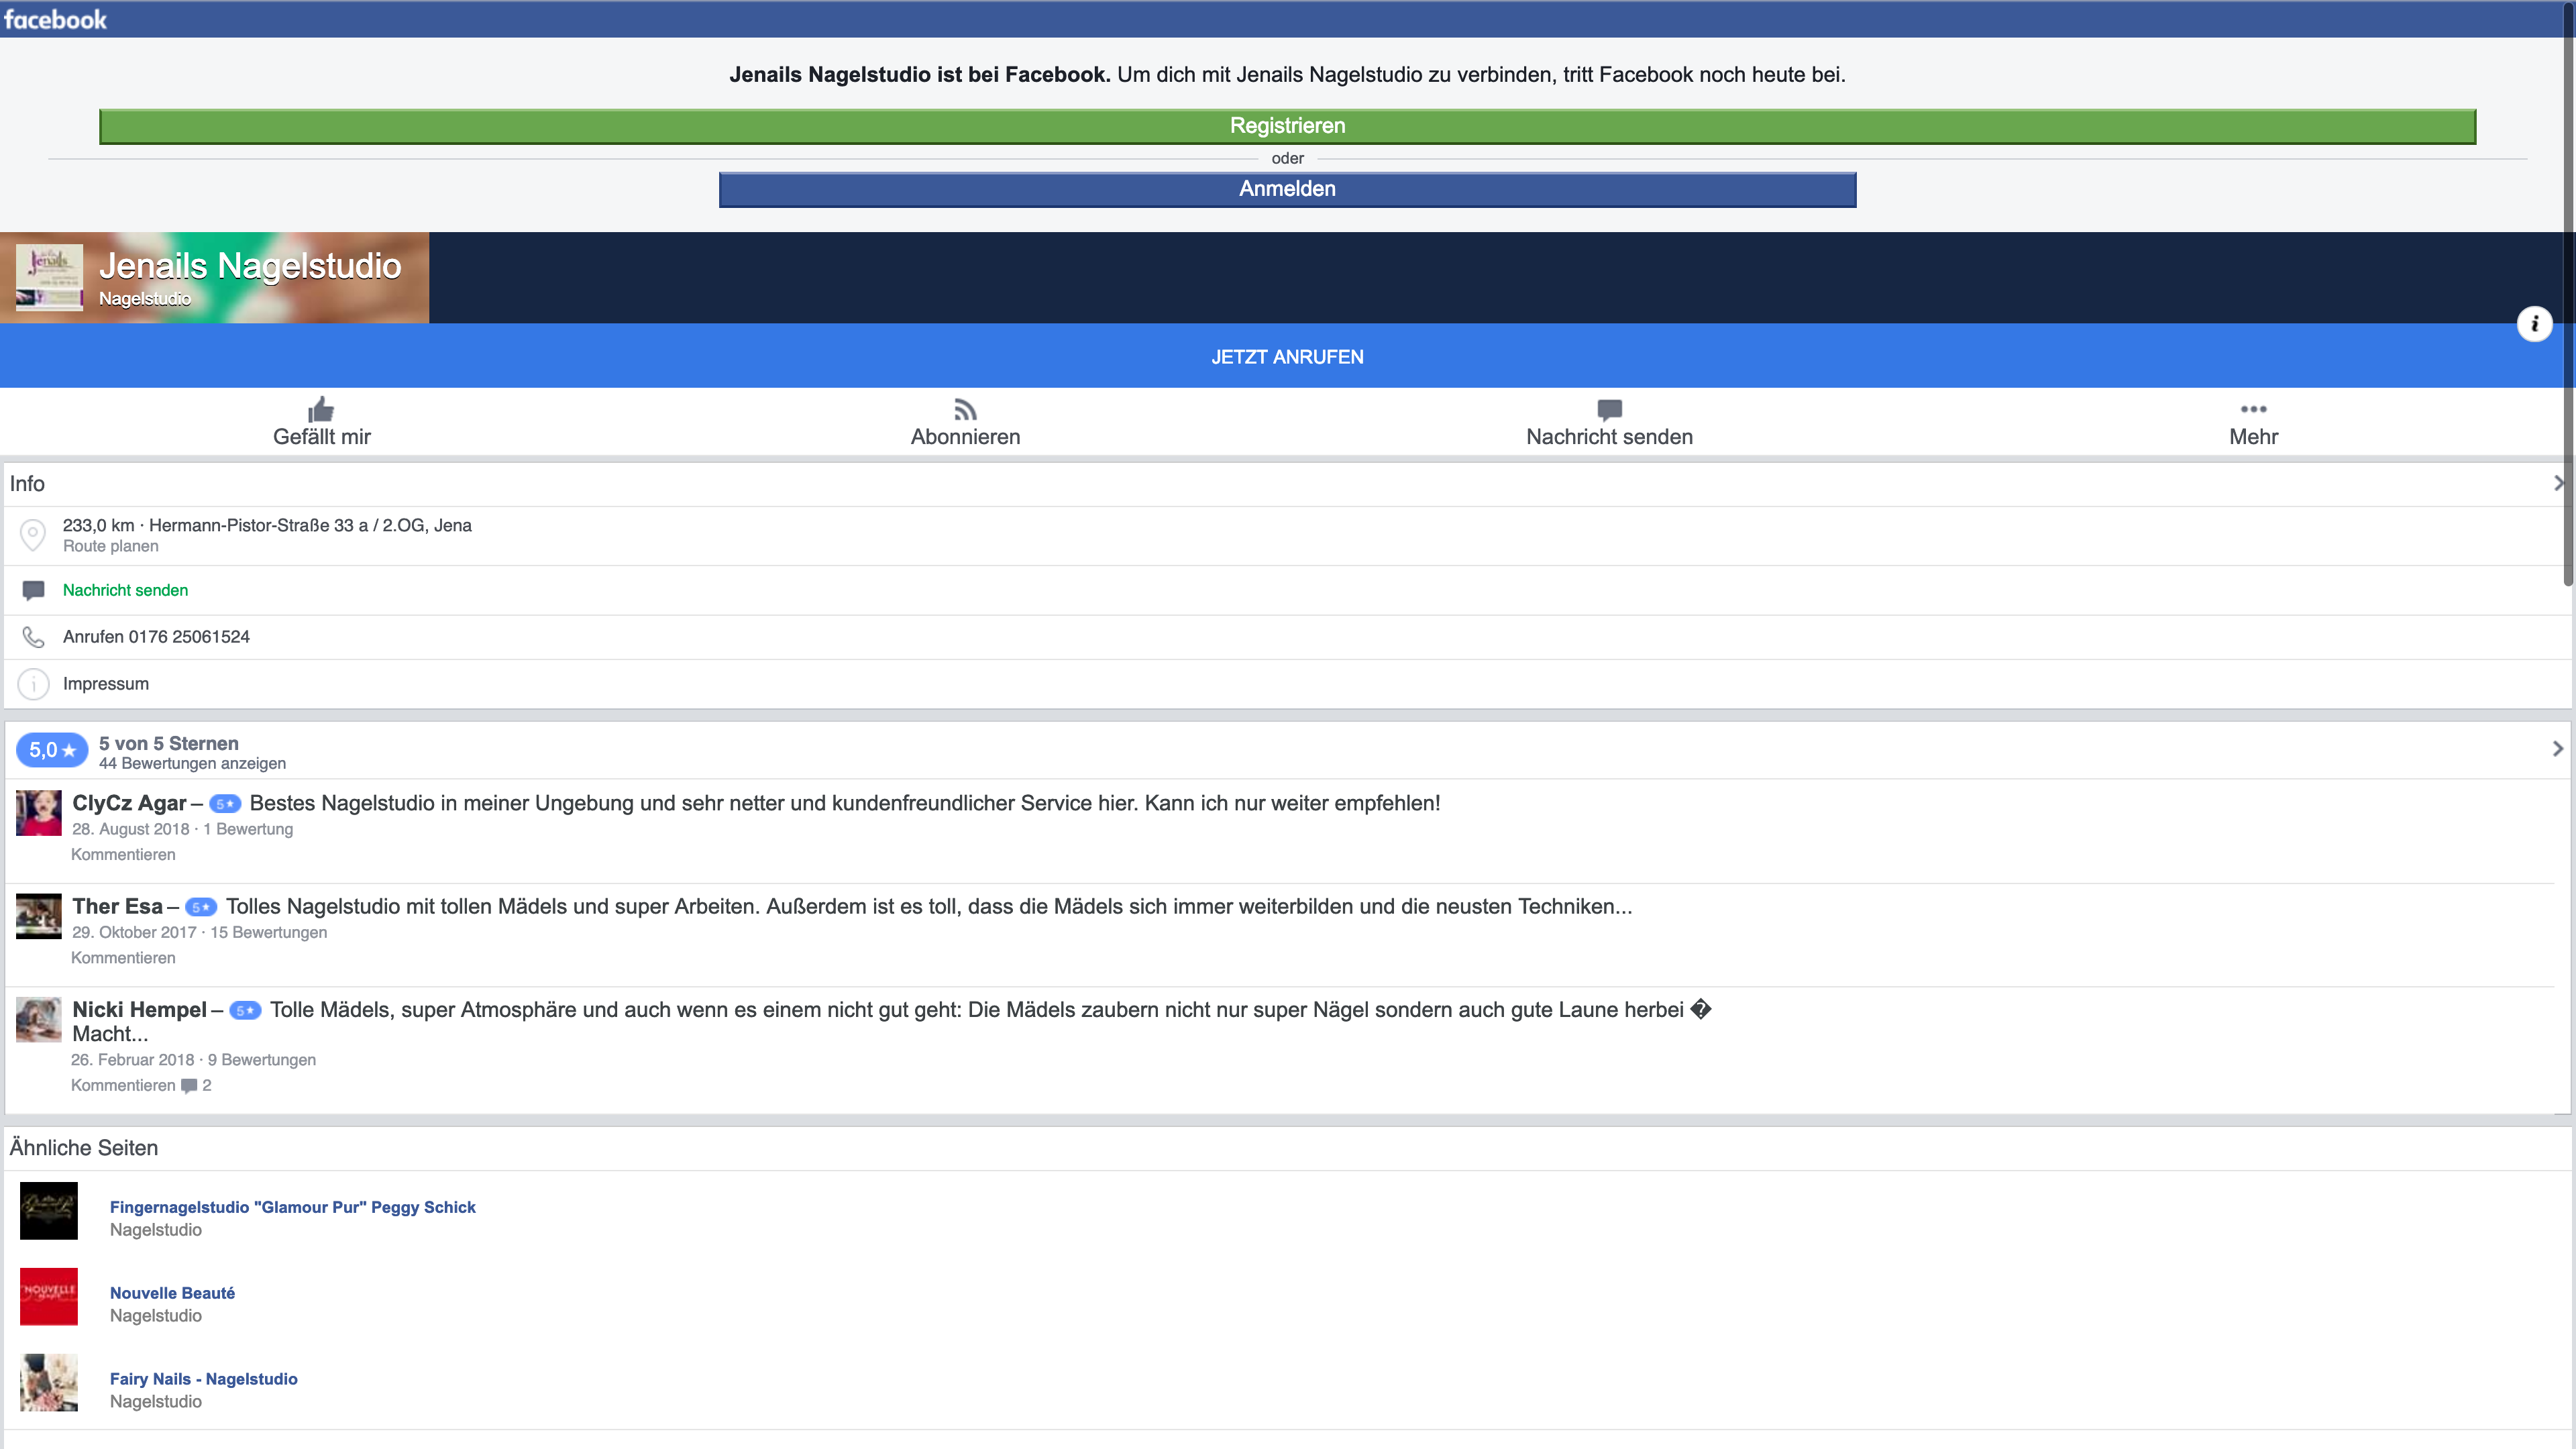
Task: Click the Jenails Nagelstudio page title
Action: (250, 266)
